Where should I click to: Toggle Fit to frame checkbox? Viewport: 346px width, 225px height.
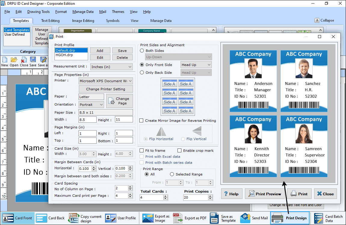142,150
